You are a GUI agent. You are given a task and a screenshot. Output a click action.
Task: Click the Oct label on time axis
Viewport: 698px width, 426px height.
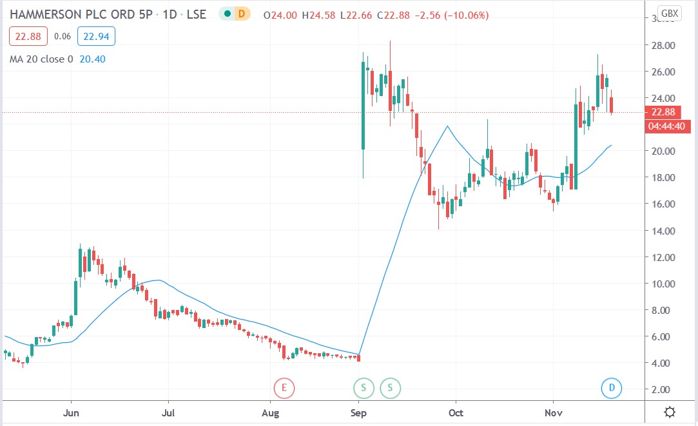[456, 412]
